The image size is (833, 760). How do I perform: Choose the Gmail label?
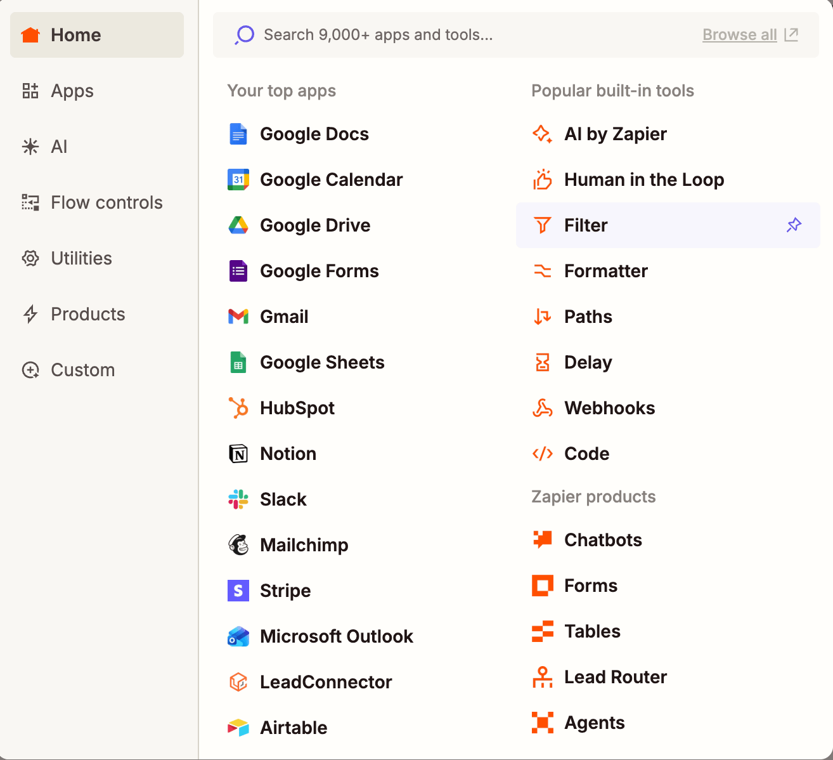pos(284,317)
